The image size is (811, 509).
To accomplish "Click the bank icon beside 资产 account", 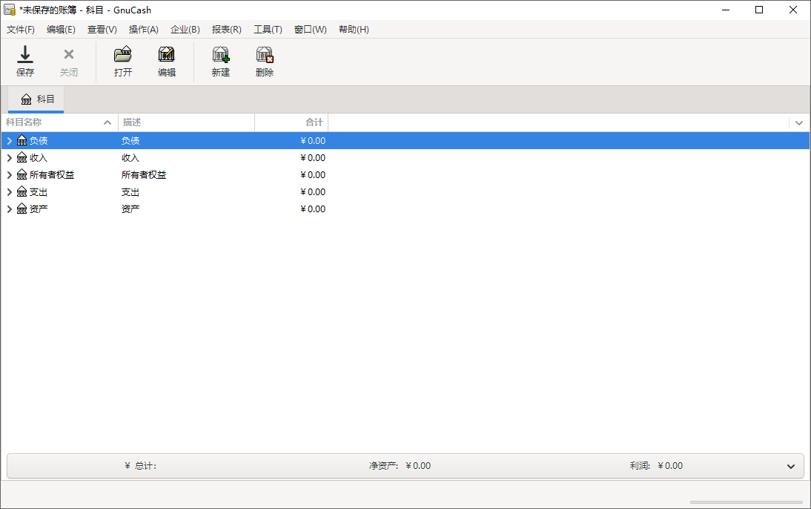I will 22,208.
